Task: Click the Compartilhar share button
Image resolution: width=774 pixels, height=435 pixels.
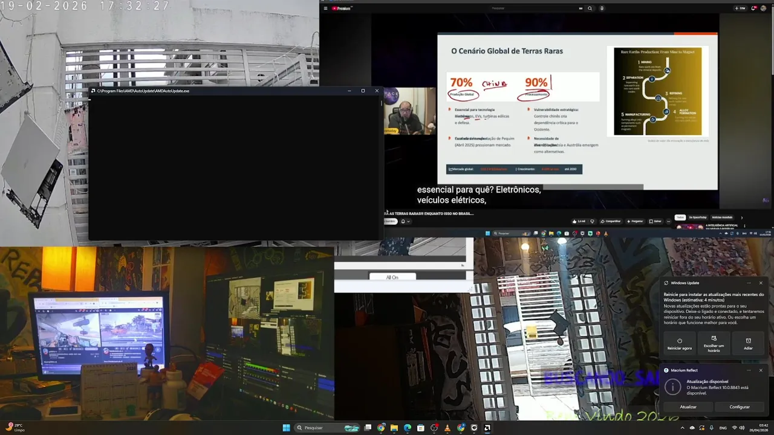Action: pos(611,221)
